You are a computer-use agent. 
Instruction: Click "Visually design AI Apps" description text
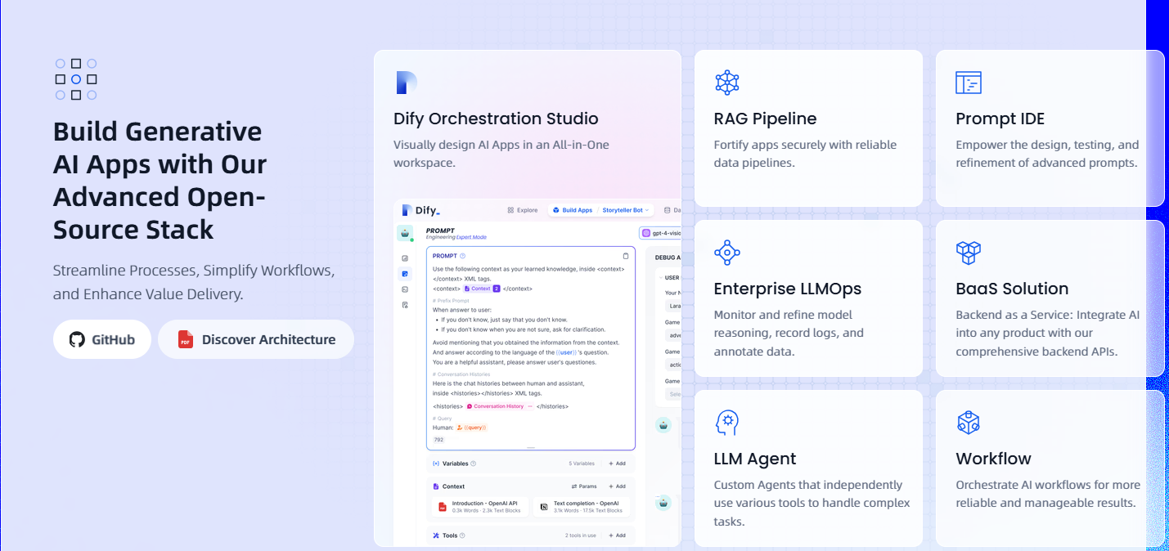pyautogui.click(x=501, y=154)
